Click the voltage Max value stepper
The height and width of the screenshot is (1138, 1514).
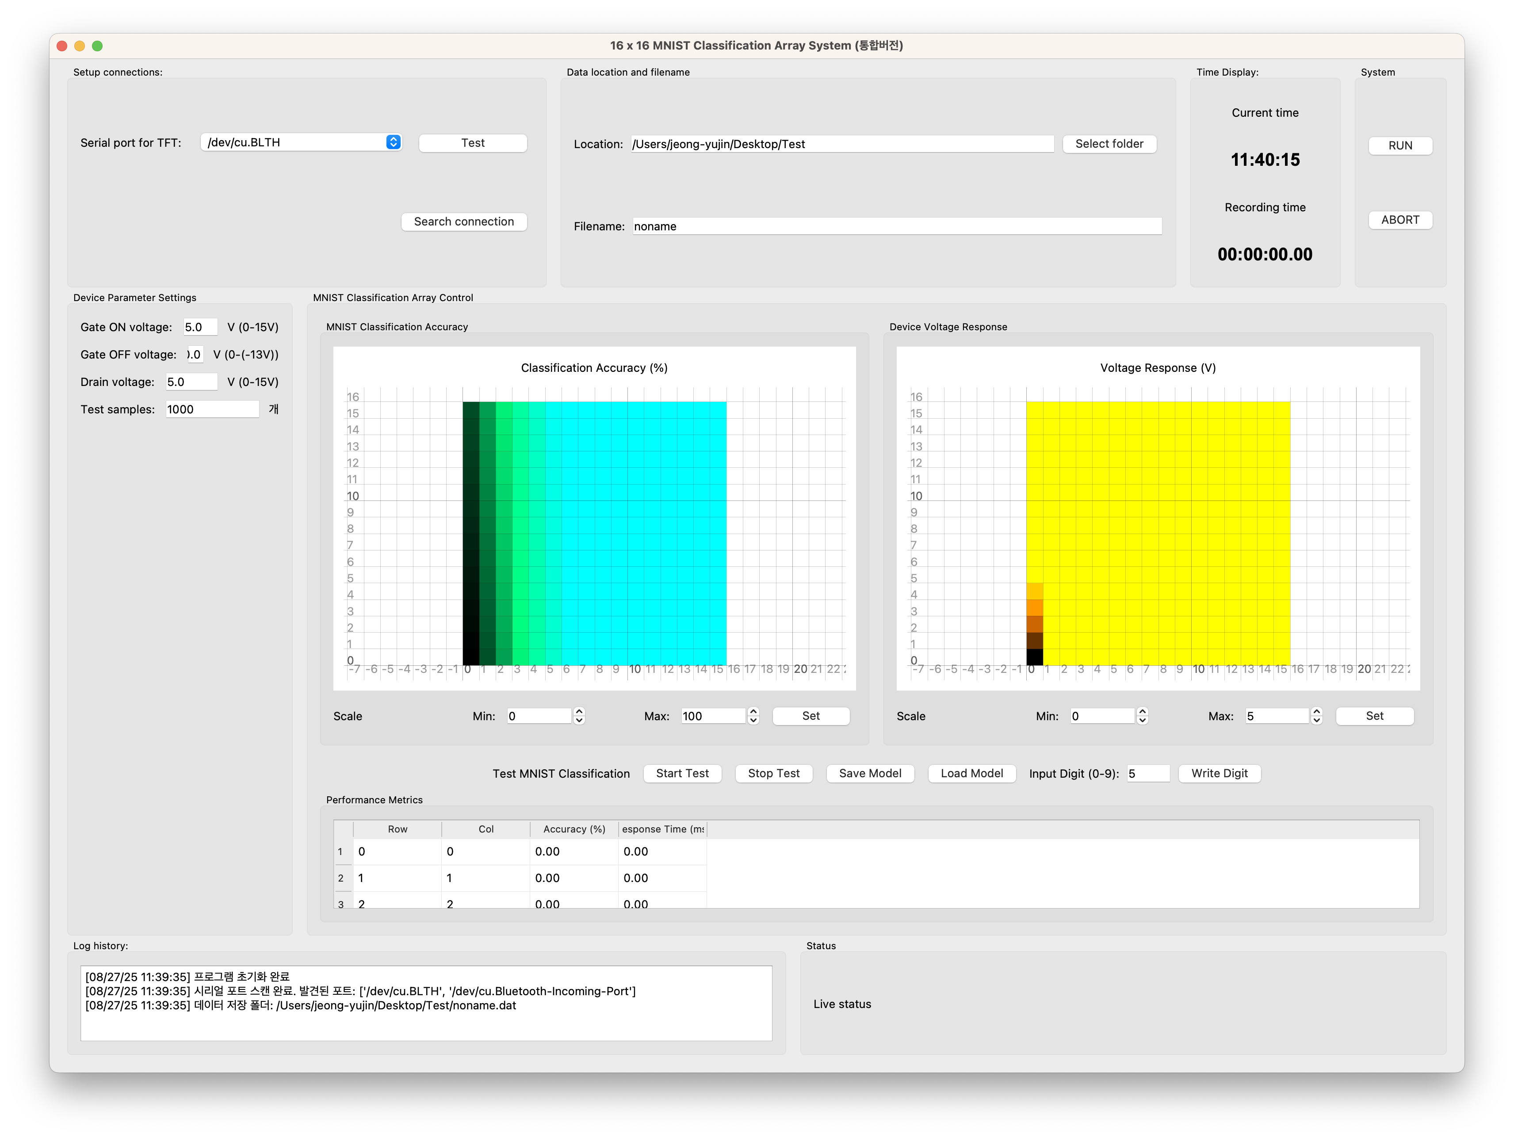point(1316,716)
